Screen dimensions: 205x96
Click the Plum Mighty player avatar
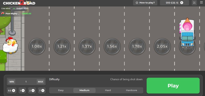tap(3, 14)
